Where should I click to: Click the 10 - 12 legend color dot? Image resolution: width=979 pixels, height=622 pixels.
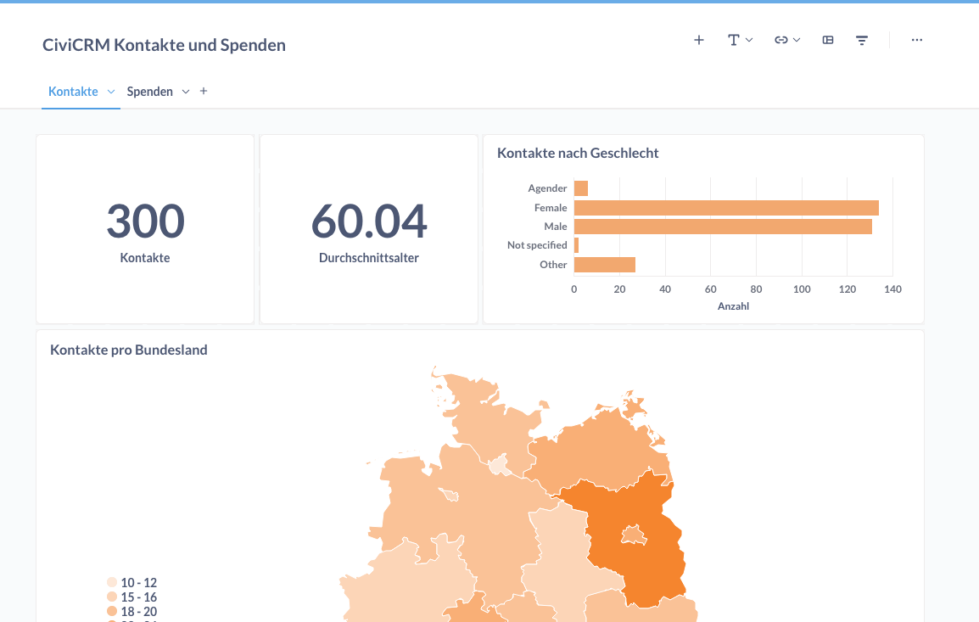tap(112, 583)
